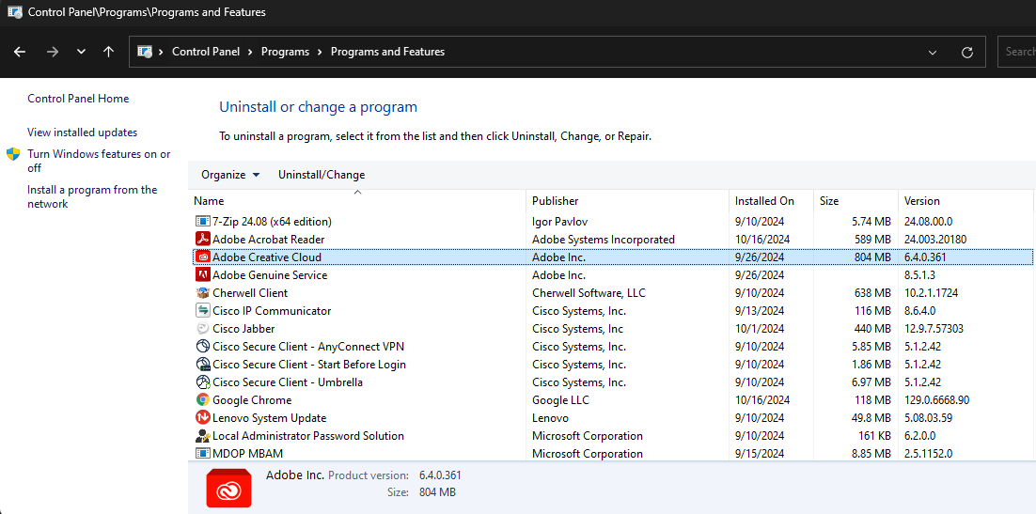Viewport: 1036px width, 514px height.
Task: Click the Adobe Acrobat Reader icon
Action: 202,240
